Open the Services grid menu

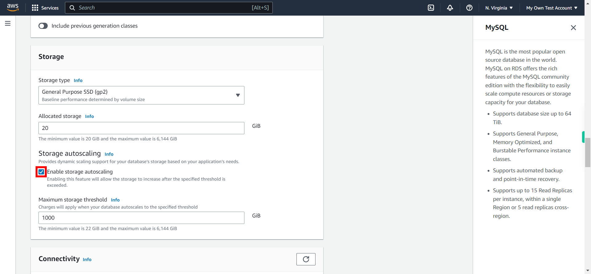(x=35, y=8)
